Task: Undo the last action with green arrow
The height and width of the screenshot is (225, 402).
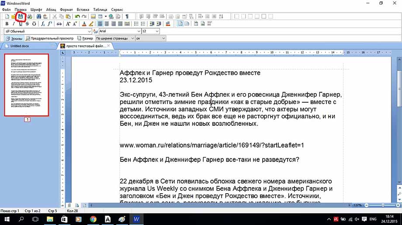Action: (x=77, y=17)
